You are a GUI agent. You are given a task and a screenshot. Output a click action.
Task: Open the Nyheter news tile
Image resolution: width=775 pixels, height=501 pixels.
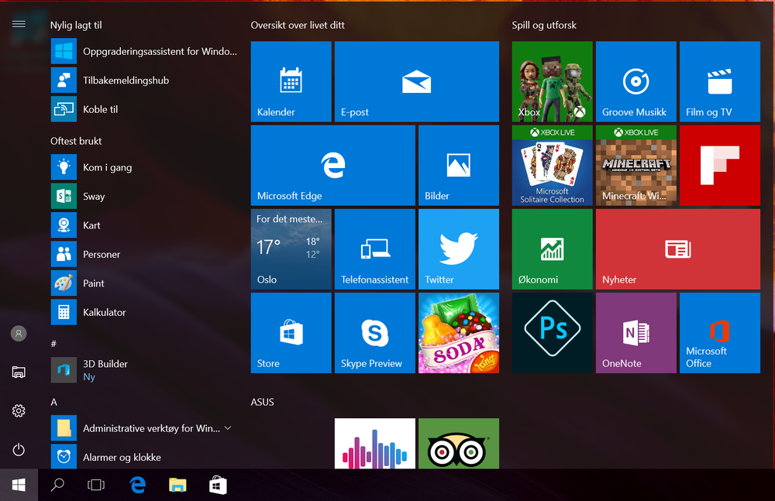pos(677,249)
